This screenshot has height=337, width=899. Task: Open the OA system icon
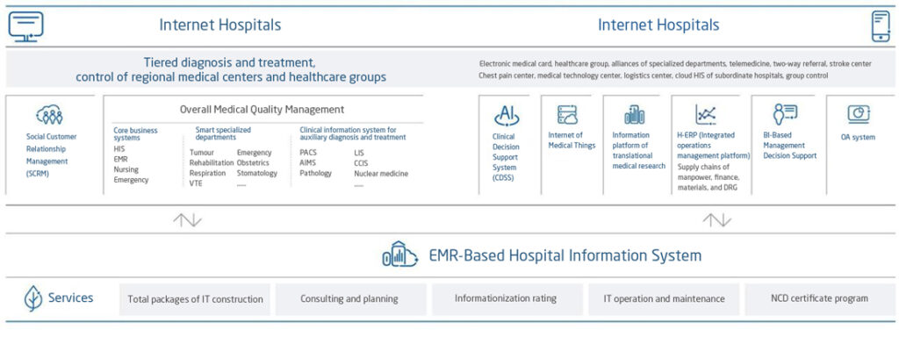[x=859, y=114]
